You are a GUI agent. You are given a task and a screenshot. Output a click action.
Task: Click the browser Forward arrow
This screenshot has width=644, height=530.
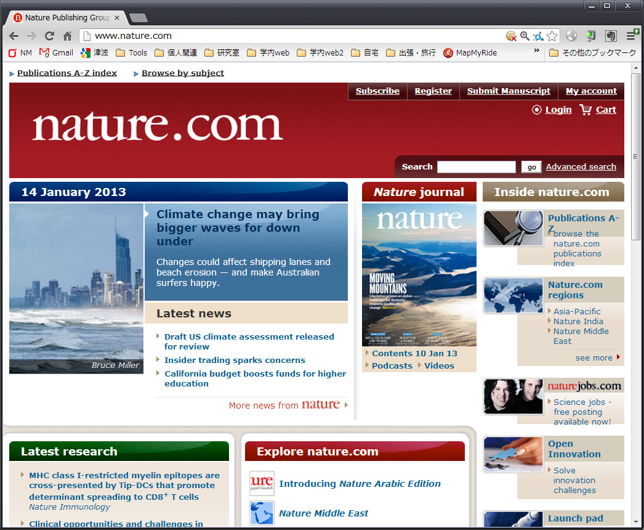point(31,36)
